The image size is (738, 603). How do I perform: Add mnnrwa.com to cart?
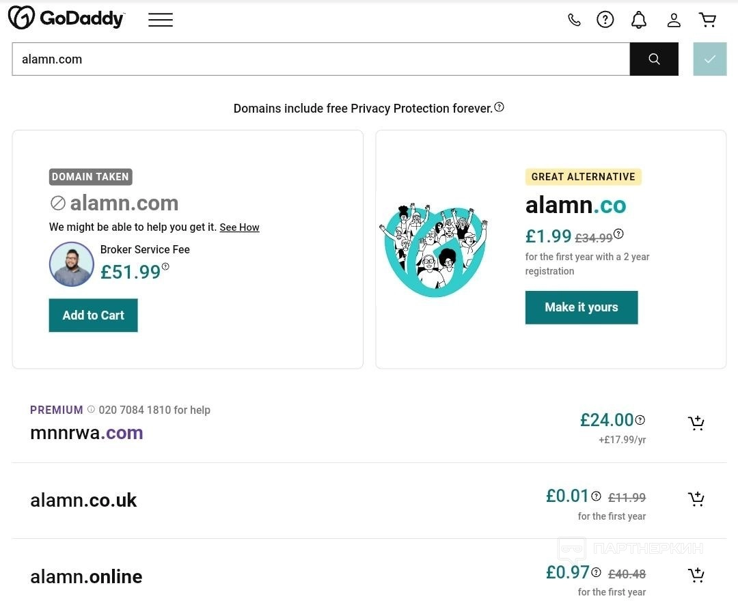click(696, 423)
